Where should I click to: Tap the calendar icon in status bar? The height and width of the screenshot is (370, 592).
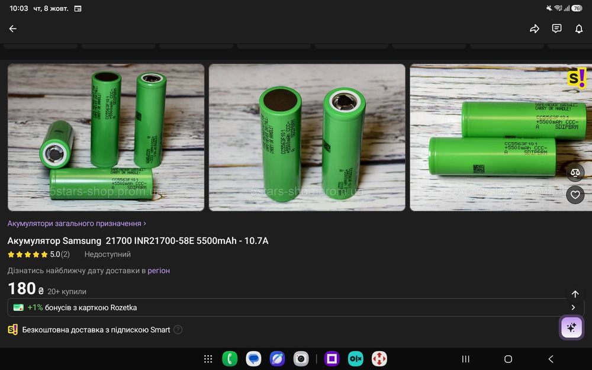click(x=78, y=9)
